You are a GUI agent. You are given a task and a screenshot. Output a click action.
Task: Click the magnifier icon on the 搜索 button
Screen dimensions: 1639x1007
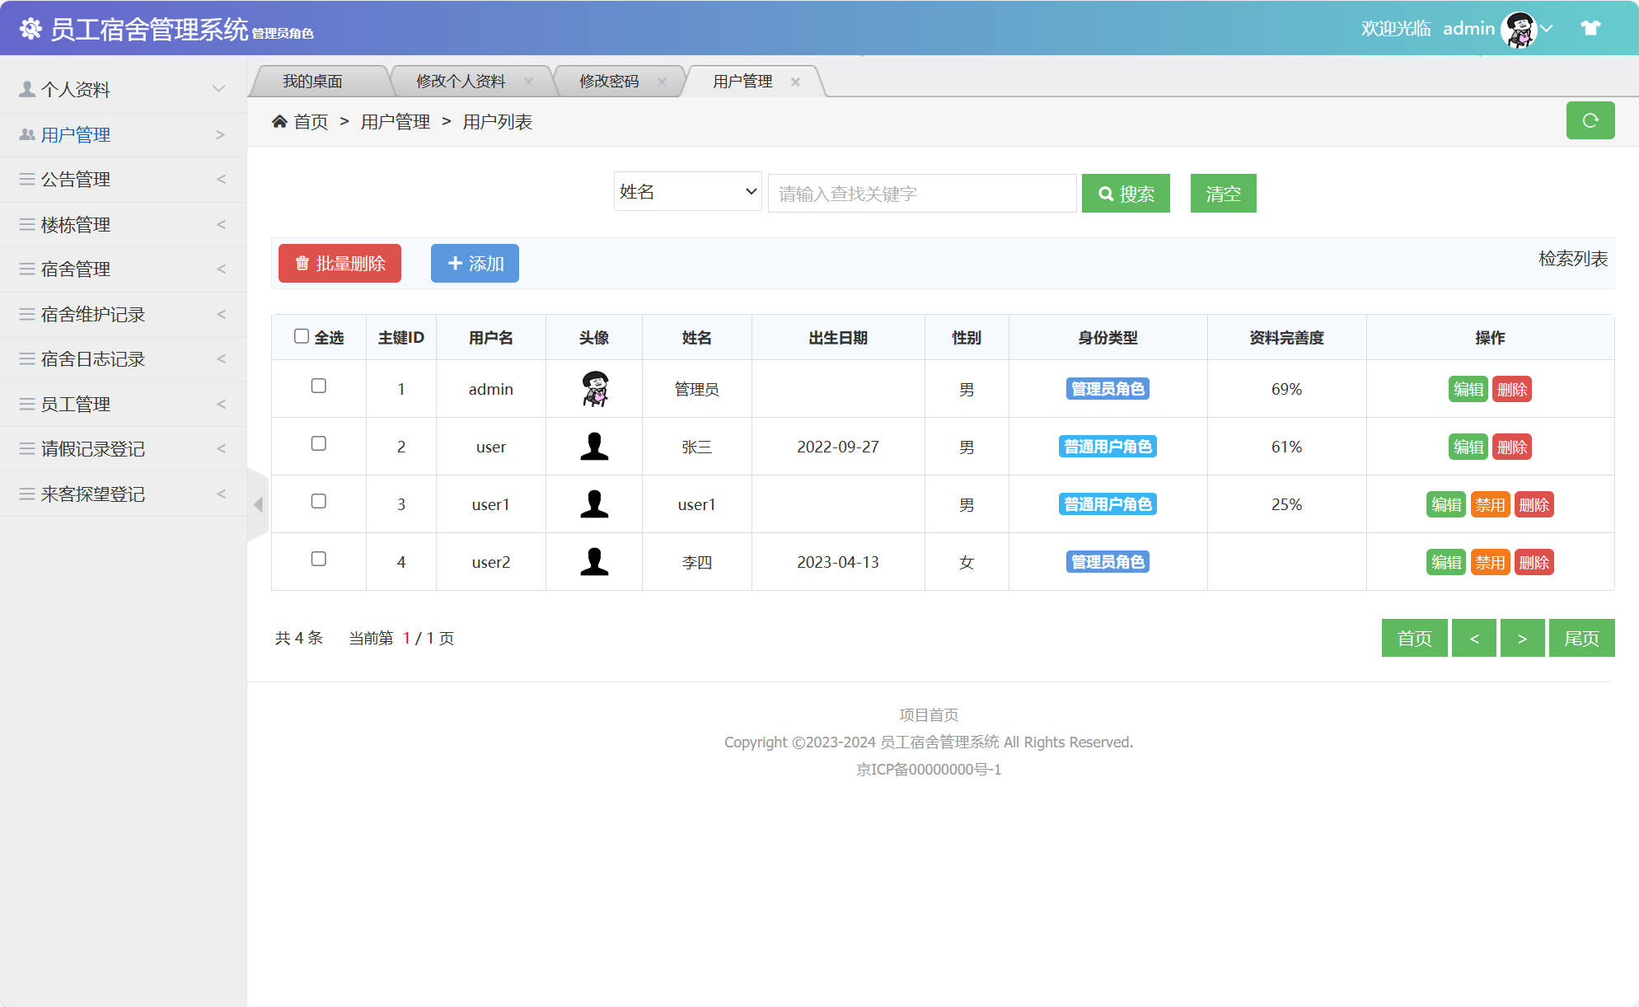click(x=1106, y=193)
